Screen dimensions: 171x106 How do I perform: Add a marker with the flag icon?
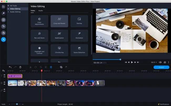[x=66, y=67]
